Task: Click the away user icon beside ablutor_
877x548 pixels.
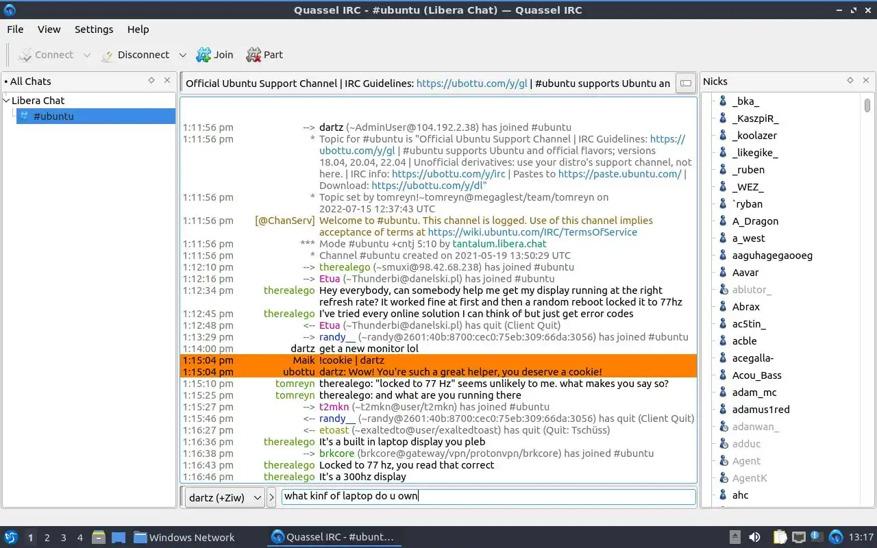Action: click(x=722, y=290)
